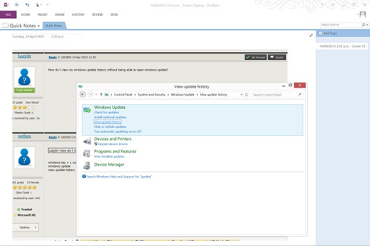Select 'System and Security' in the breadcrumb path
This screenshot has height=246, width=370.
(x=151, y=94)
